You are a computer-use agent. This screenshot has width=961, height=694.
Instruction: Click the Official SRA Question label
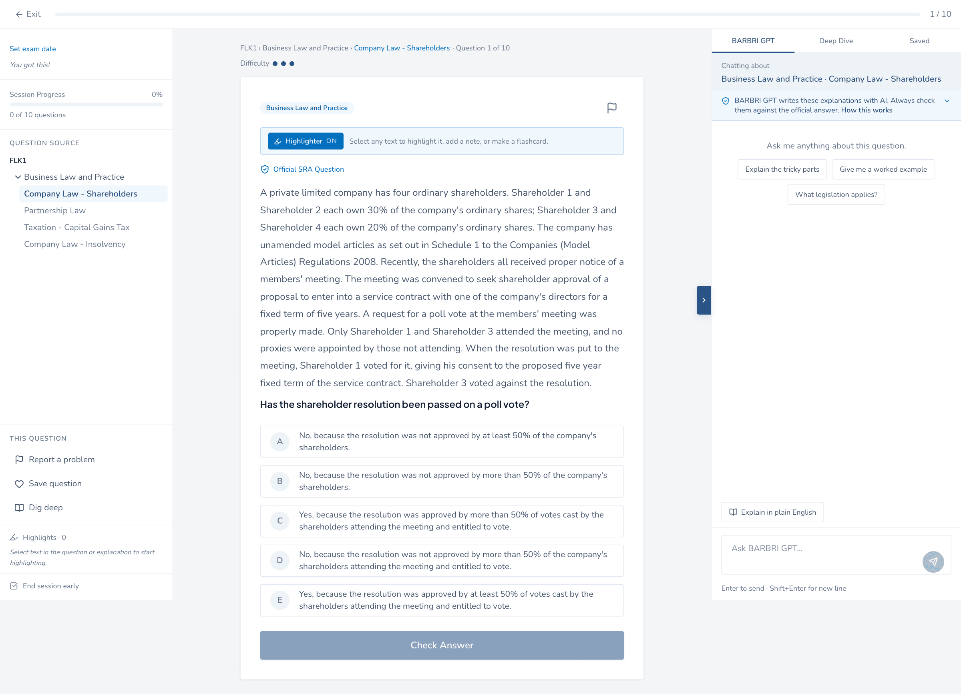pyautogui.click(x=308, y=169)
